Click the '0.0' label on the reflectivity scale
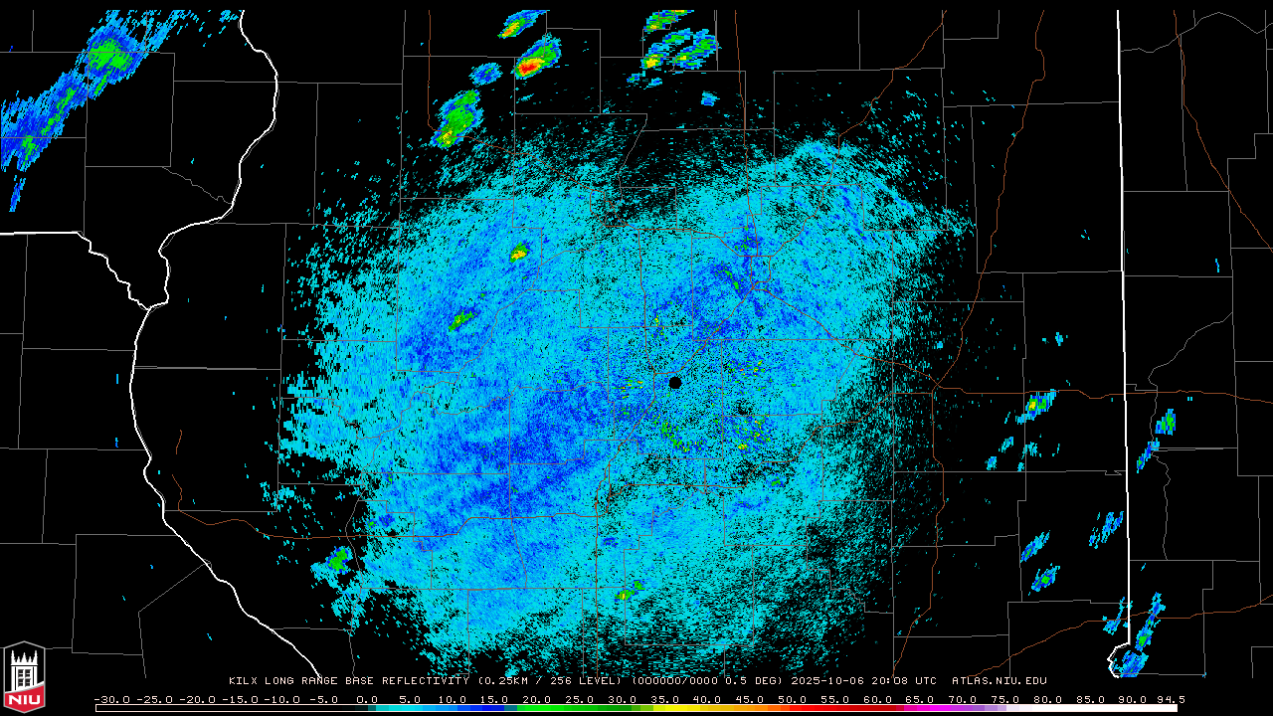1273x716 pixels. [367, 699]
